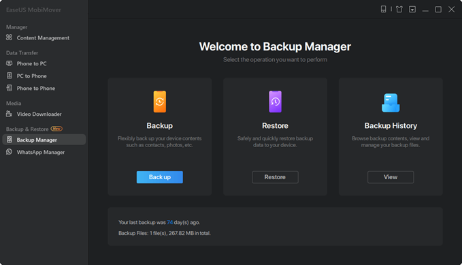This screenshot has width=462, height=265.
Task: Open WhatsApp Manager
Action: point(40,153)
